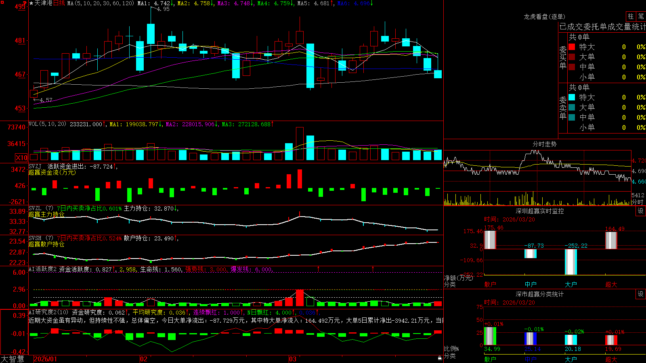Screen dimensions: 646x363
Task: Click the 委卖单 section label
Action: [563, 108]
